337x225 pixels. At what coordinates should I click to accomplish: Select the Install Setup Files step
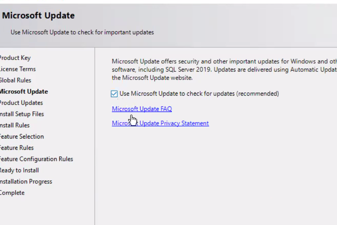tap(22, 114)
